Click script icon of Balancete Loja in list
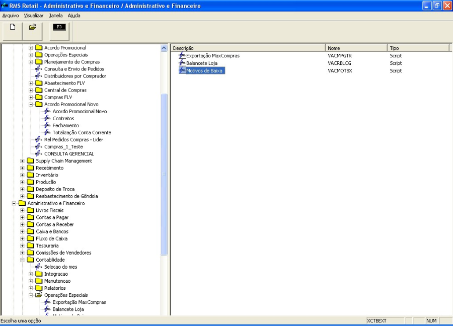 pyautogui.click(x=182, y=63)
